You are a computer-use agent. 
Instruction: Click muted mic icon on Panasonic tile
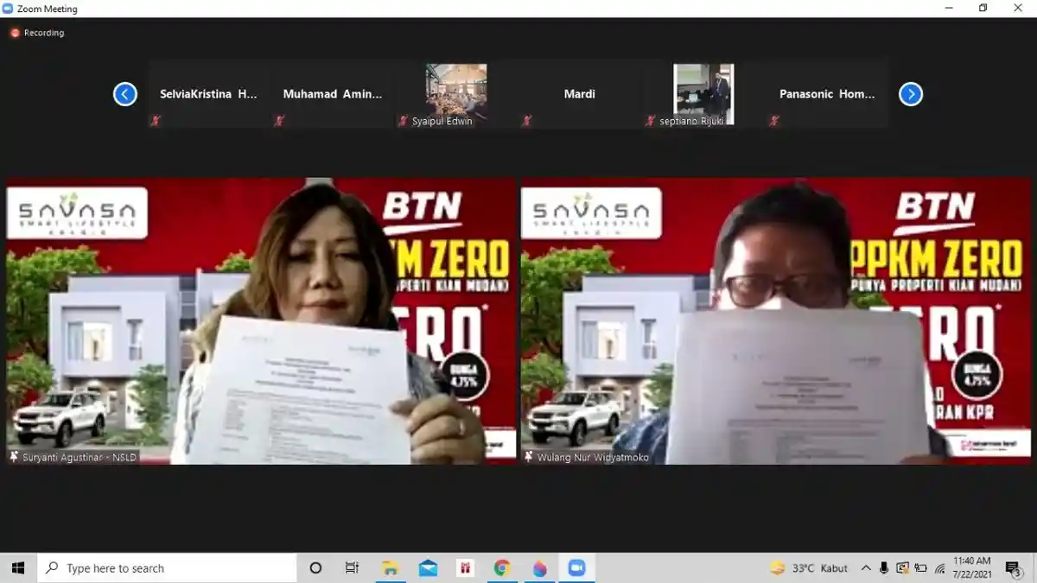point(773,121)
